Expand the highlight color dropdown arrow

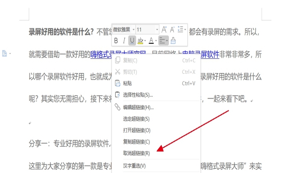[x=145, y=41]
